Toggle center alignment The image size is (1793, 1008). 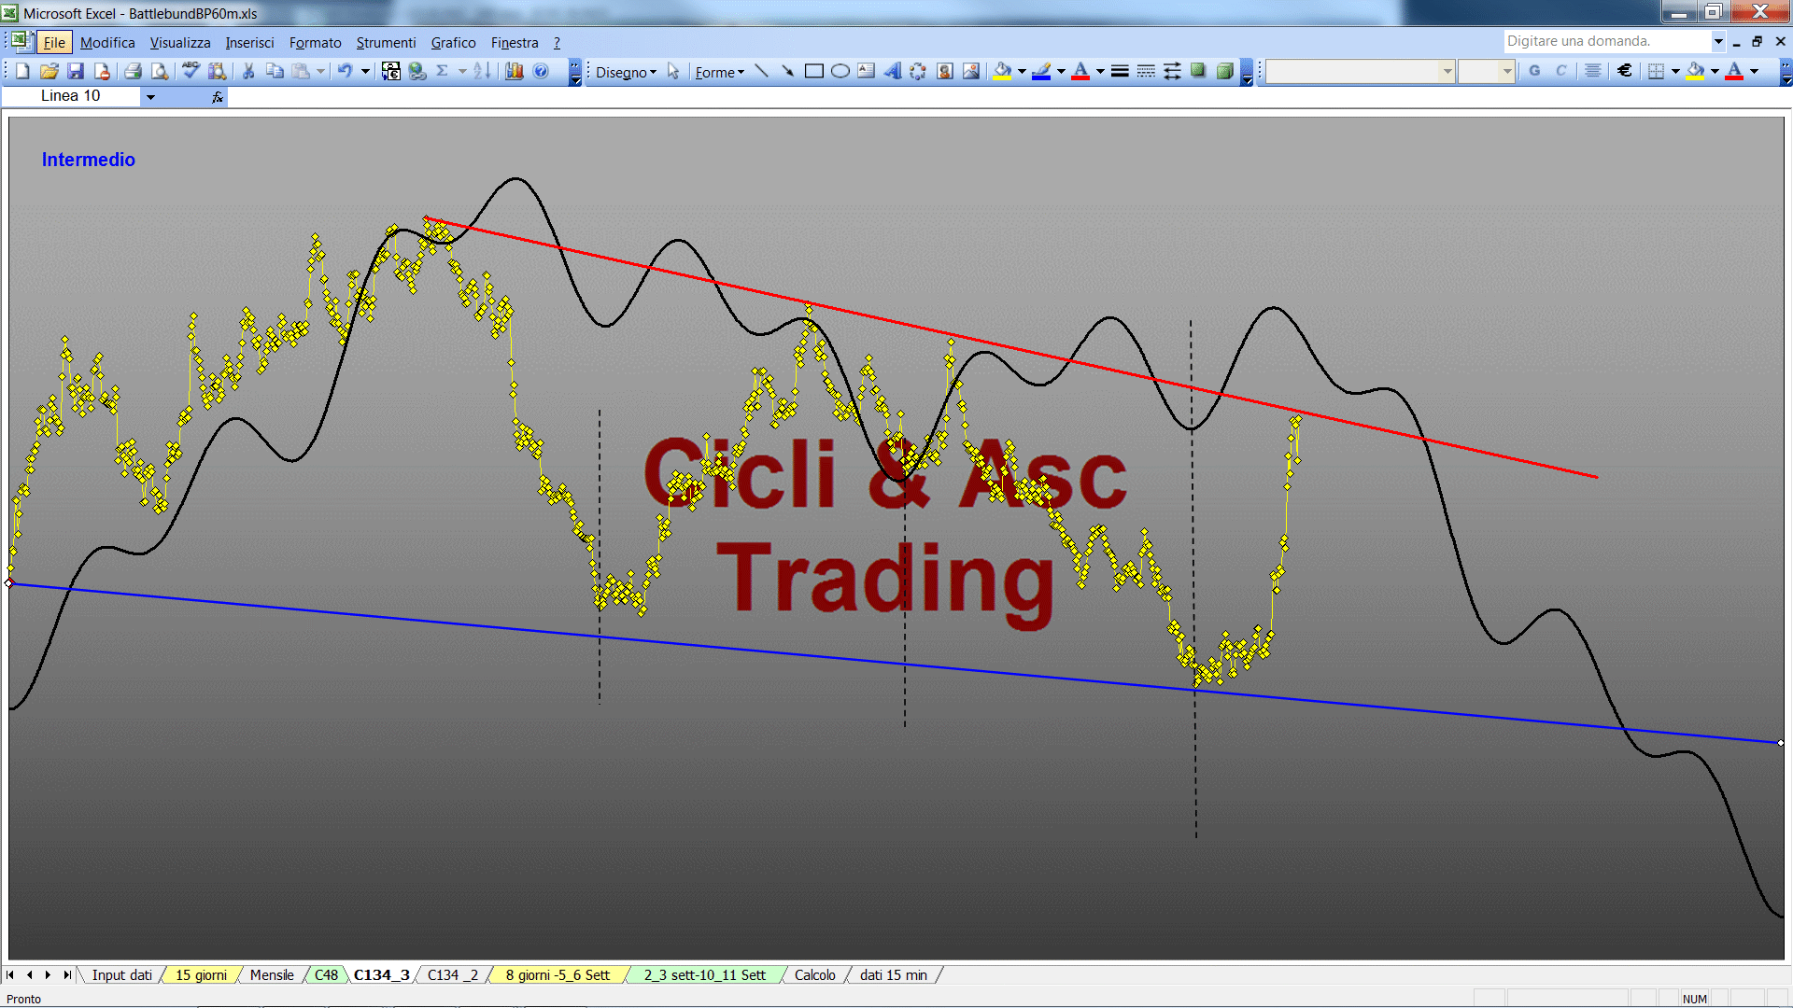tap(1593, 71)
